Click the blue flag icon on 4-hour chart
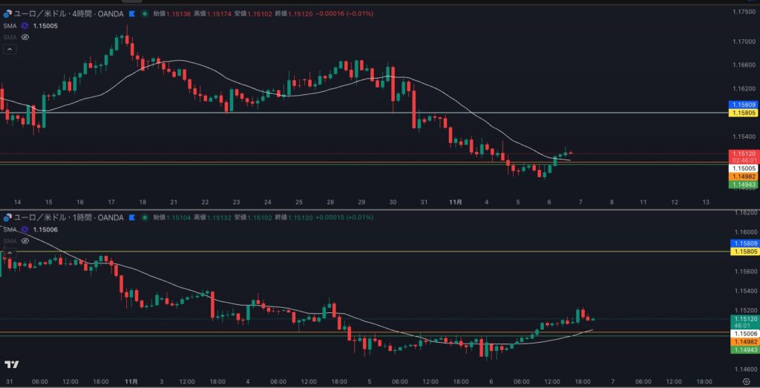Image resolution: width=760 pixels, height=388 pixels. click(x=131, y=13)
